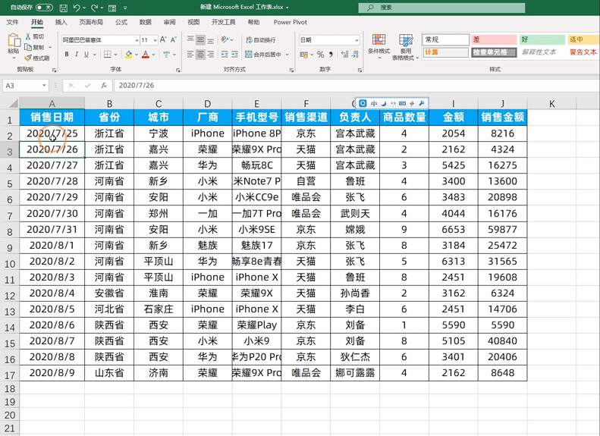Click the Save disk icon
Screen dimensions: 600x436
pos(64,8)
